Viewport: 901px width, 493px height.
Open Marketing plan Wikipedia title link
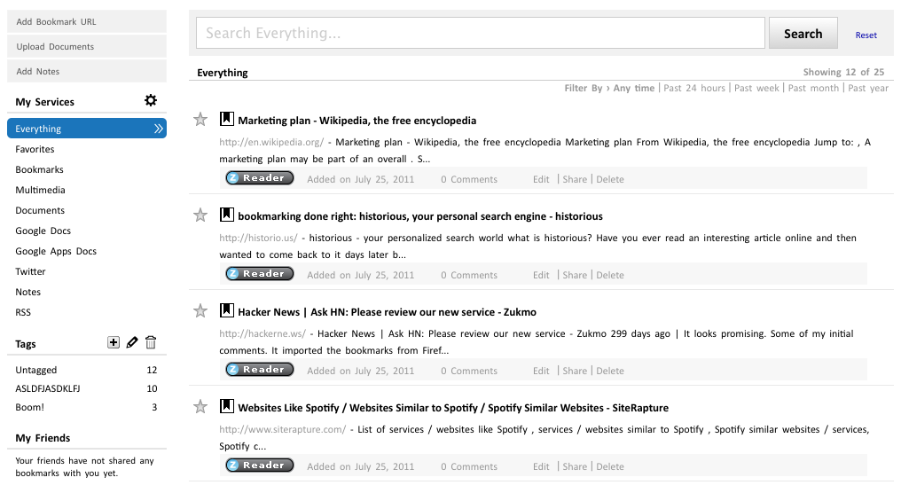coord(356,121)
